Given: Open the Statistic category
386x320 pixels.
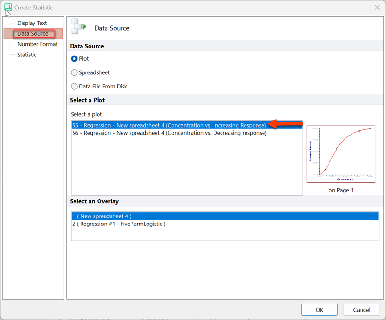Looking at the screenshot, I should click(27, 55).
